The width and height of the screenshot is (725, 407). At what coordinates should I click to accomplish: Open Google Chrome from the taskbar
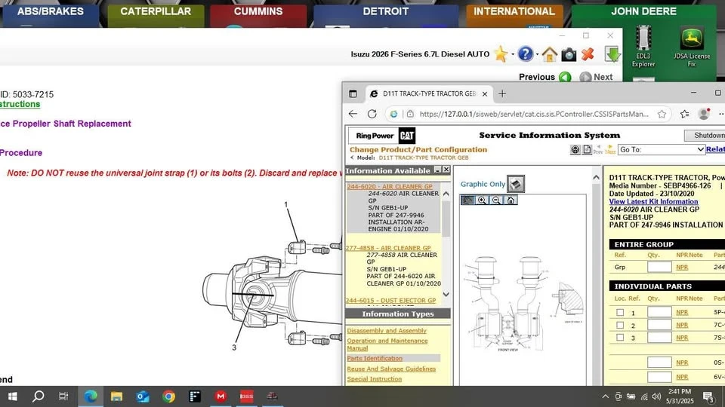[x=168, y=396]
